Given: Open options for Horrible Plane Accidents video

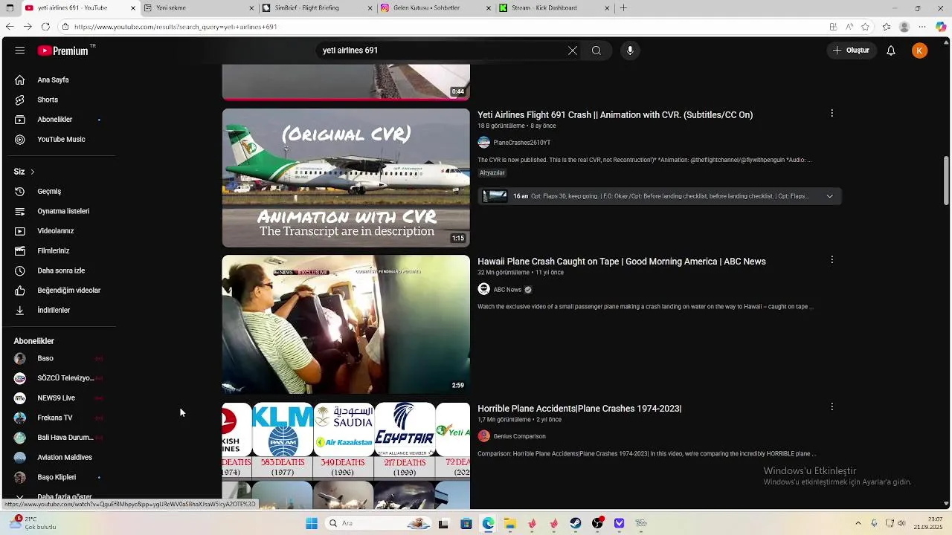Looking at the screenshot, I should (832, 407).
